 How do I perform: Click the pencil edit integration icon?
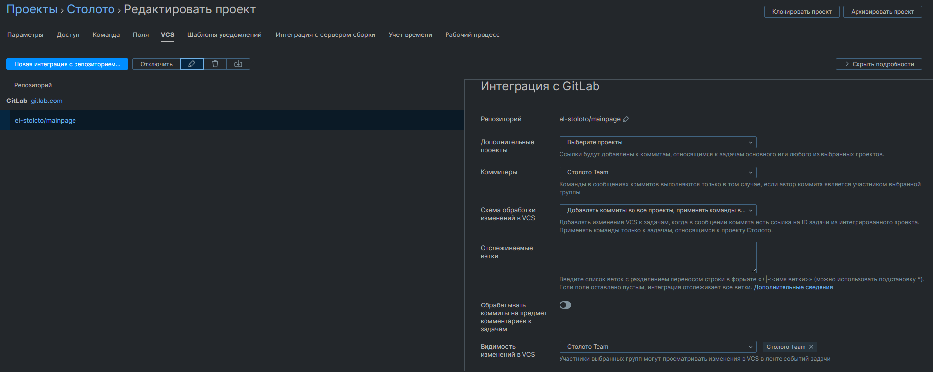pos(192,64)
